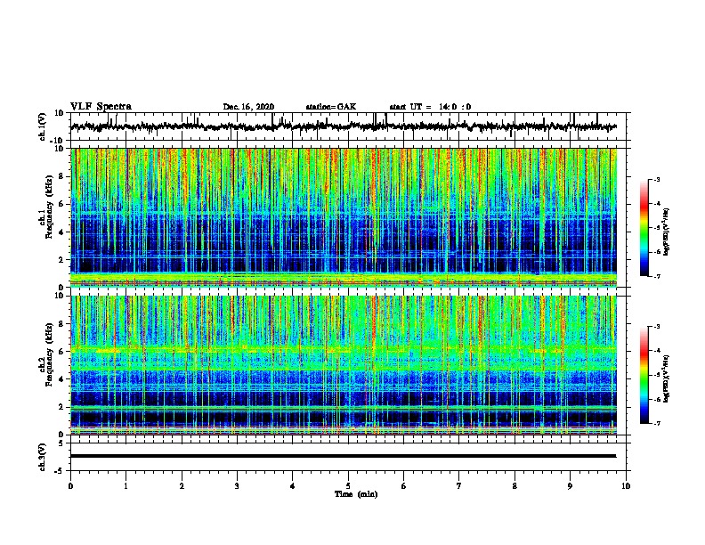Click the "8" tick on ch.2 frequency axis
705x545 pixels.
pyautogui.click(x=62, y=324)
